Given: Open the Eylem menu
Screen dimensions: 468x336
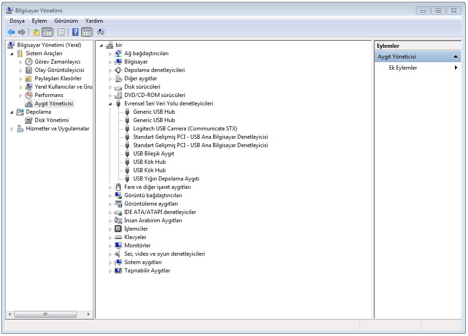Looking at the screenshot, I should (39, 21).
